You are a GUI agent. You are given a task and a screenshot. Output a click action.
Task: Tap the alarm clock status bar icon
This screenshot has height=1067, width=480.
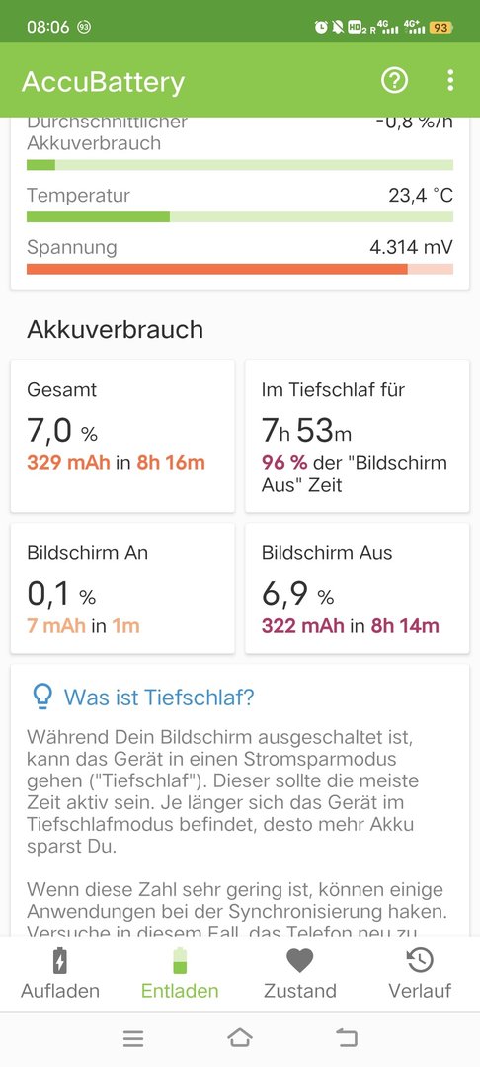click(321, 28)
